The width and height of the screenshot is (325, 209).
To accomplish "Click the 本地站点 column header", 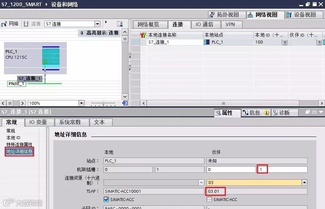I will point(228,35).
